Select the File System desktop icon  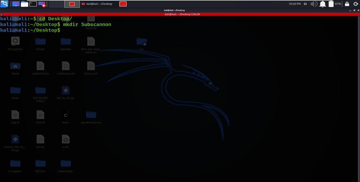(15, 43)
